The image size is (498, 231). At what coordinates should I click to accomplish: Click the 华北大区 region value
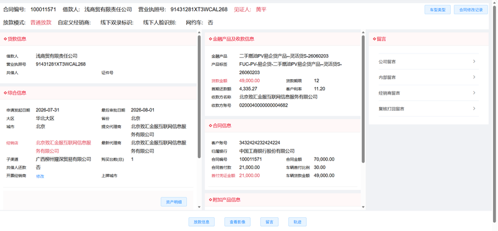point(45,118)
